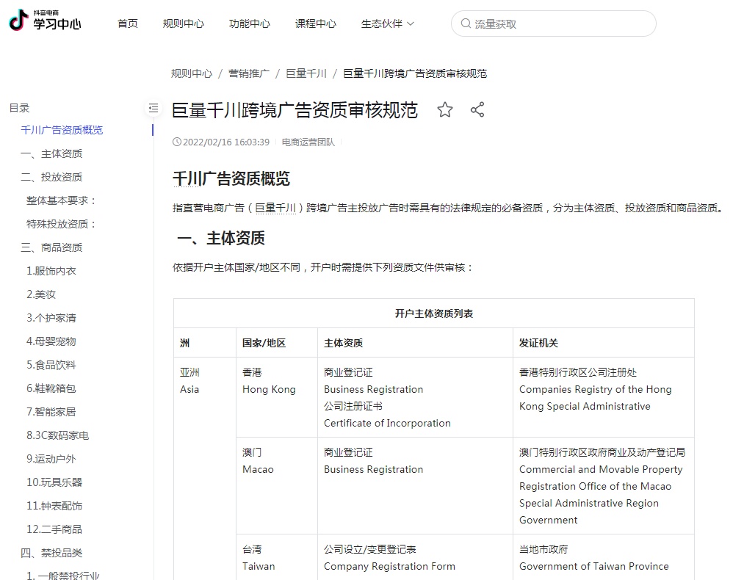This screenshot has height=580, width=744.
Task: Click the Douyin e-commerce learning center logo
Action: (x=45, y=21)
